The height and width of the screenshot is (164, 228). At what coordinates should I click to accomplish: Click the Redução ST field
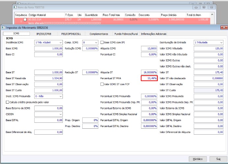pos(90,73)
